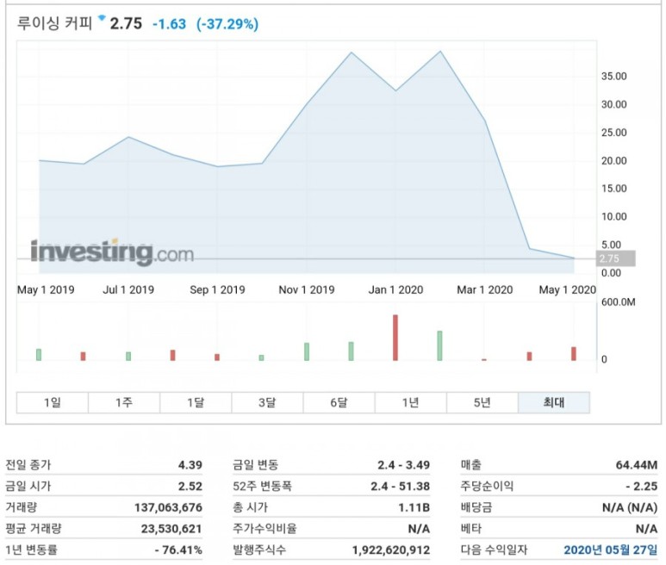Click the small blue icon beside 루이싱 커피

102,17
